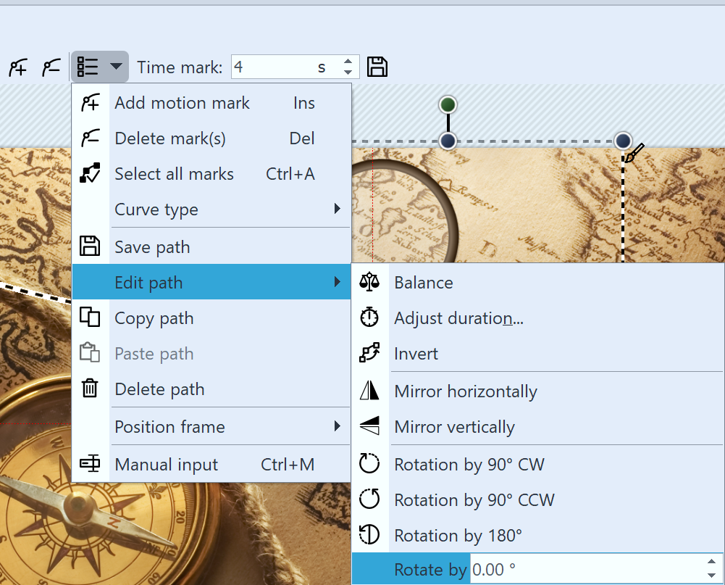This screenshot has width=725, height=585.
Task: Click the Delete path trash icon
Action: click(90, 389)
